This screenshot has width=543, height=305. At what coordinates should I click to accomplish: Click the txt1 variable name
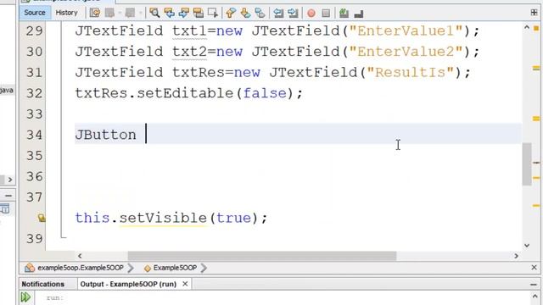coord(189,31)
